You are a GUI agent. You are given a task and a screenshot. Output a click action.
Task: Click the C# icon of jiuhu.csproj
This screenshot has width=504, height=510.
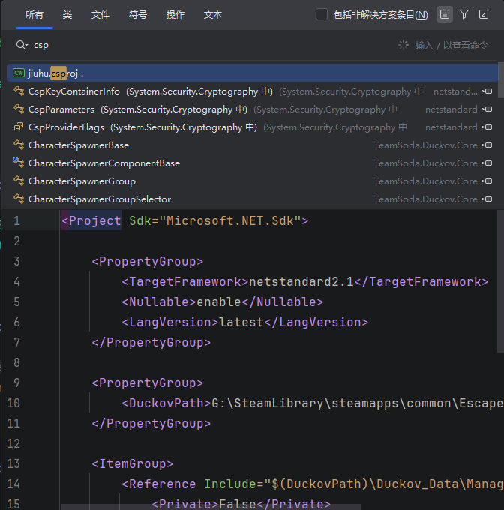click(19, 73)
